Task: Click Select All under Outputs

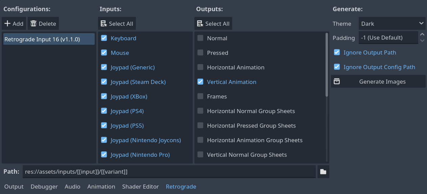Action: (213, 24)
